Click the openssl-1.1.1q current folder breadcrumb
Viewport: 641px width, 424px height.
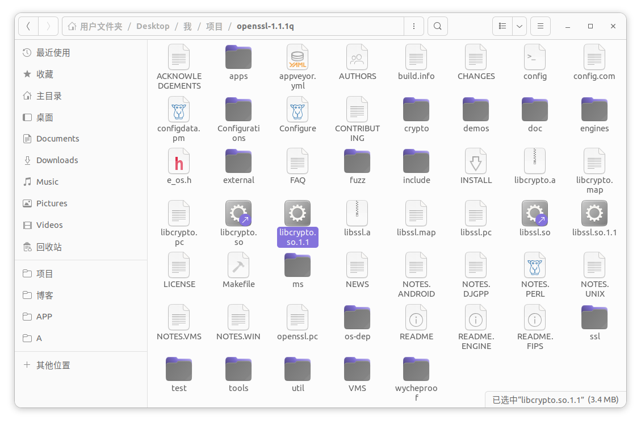tap(265, 26)
